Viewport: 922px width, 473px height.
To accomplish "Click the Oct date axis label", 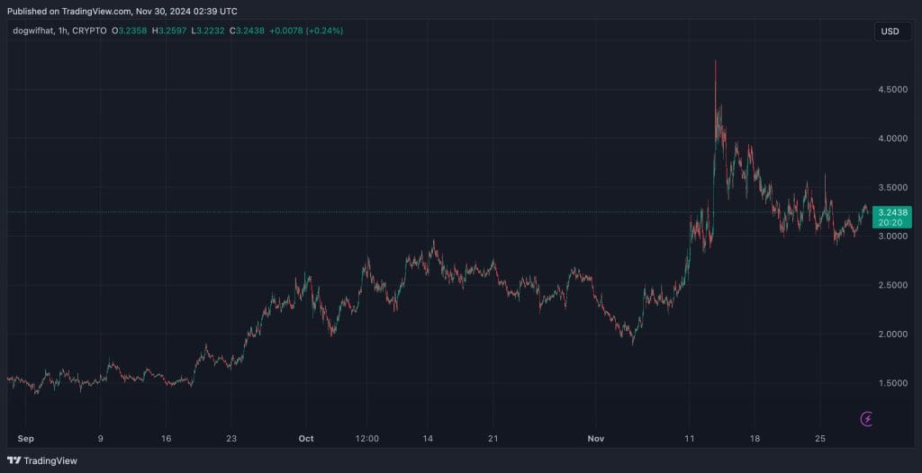I will click(306, 438).
